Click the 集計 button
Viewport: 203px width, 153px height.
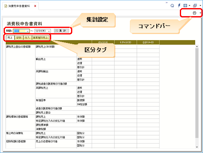coord(61,31)
